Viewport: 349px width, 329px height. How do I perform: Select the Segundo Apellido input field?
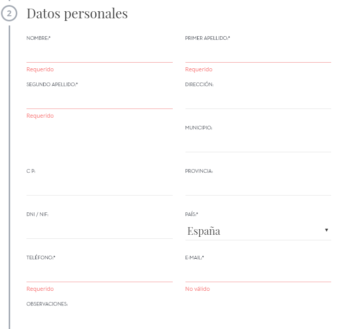(99, 101)
